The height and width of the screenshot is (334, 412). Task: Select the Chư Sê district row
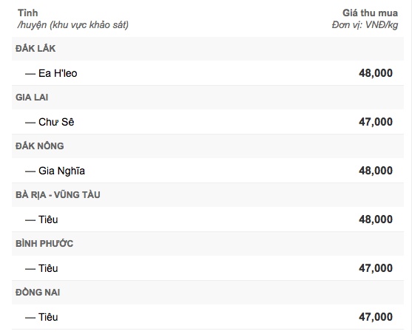[208, 122]
